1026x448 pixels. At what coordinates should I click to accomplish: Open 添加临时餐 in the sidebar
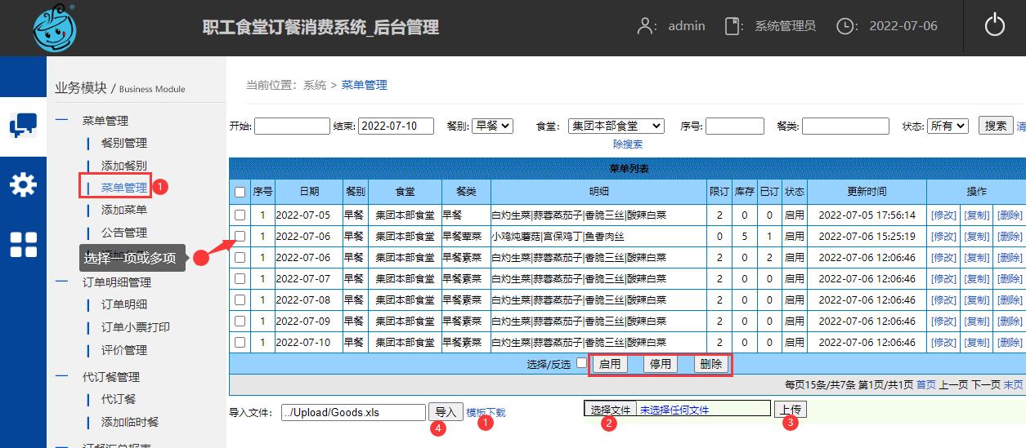tap(130, 422)
